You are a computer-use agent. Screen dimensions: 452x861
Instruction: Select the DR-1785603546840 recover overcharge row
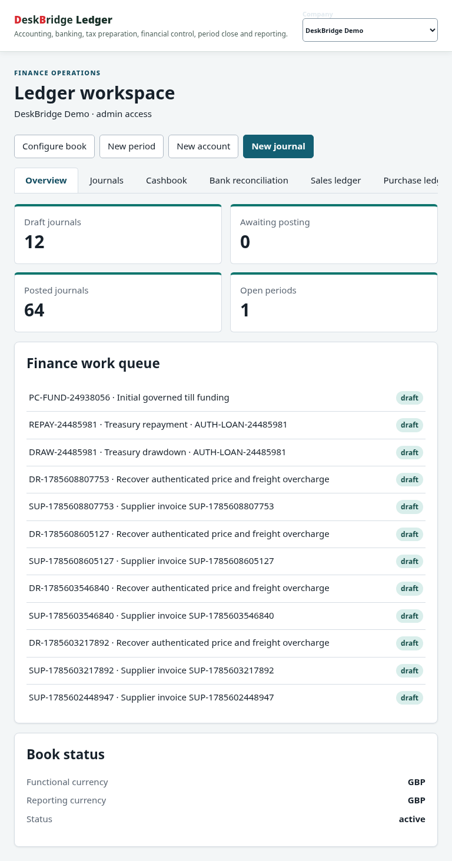[226, 588]
